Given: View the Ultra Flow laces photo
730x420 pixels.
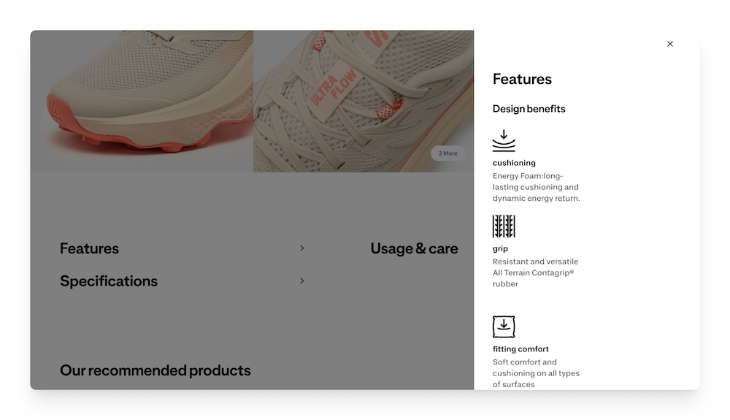Looking at the screenshot, I should (x=364, y=101).
